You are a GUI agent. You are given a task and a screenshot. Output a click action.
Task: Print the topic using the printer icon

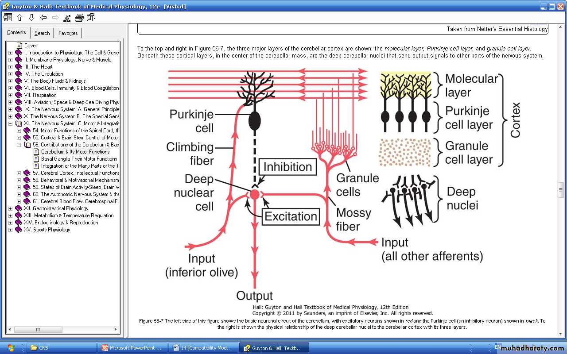pyautogui.click(x=79, y=18)
